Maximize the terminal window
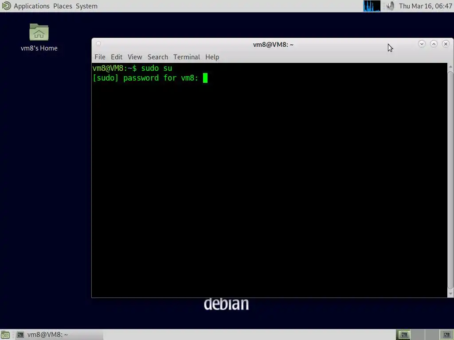This screenshot has height=340, width=454. [434, 44]
